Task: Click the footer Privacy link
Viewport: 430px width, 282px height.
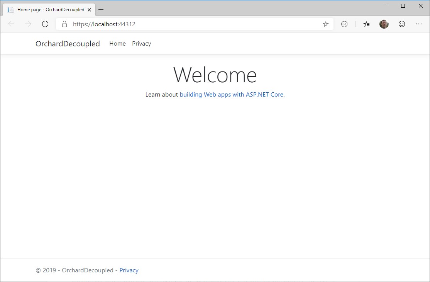Action: [x=129, y=270]
